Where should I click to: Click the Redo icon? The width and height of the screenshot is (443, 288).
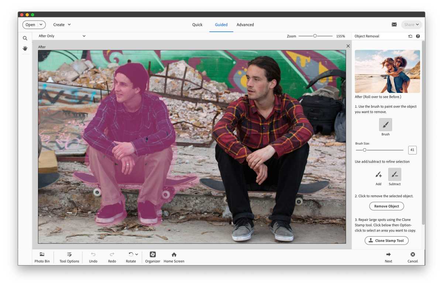pyautogui.click(x=112, y=254)
